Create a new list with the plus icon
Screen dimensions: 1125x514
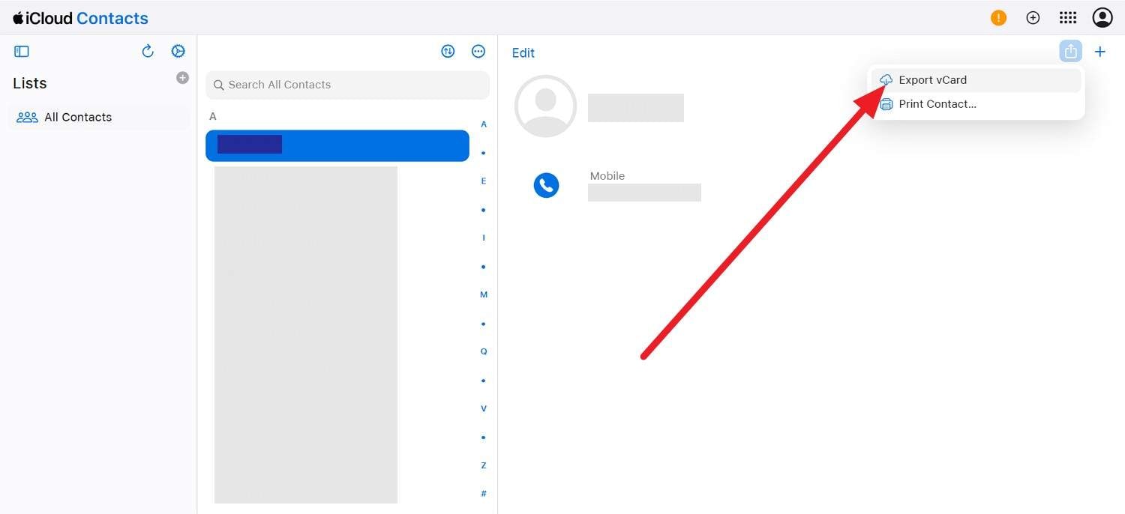tap(182, 77)
